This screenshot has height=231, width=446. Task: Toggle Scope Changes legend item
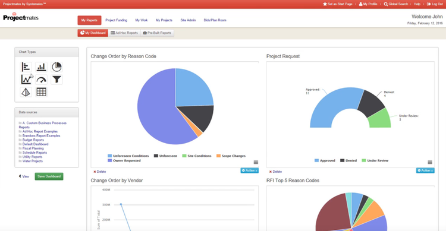click(231, 156)
